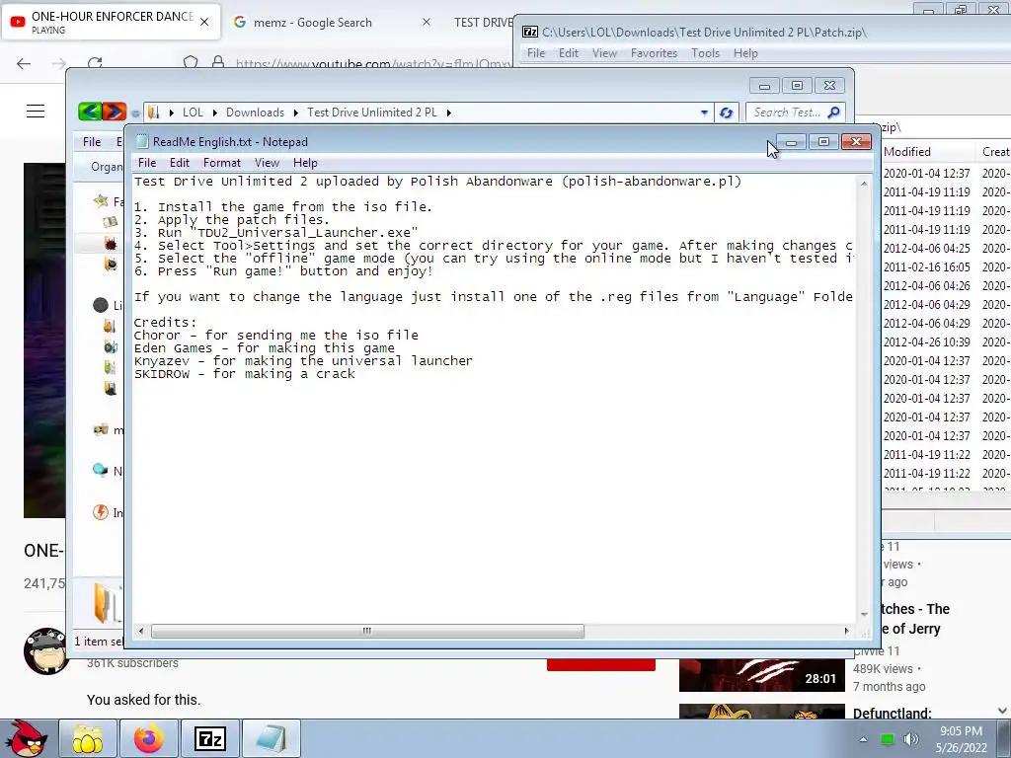Screen dimensions: 1011x758
Task: Click the Network icon in Explorer sidebar
Action: click(x=101, y=470)
